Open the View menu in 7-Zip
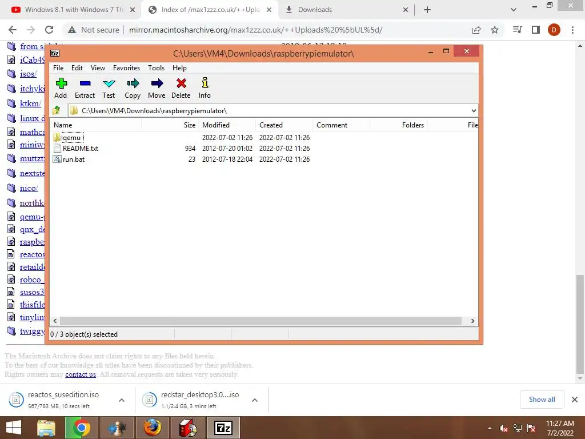This screenshot has height=439, width=585. [98, 68]
